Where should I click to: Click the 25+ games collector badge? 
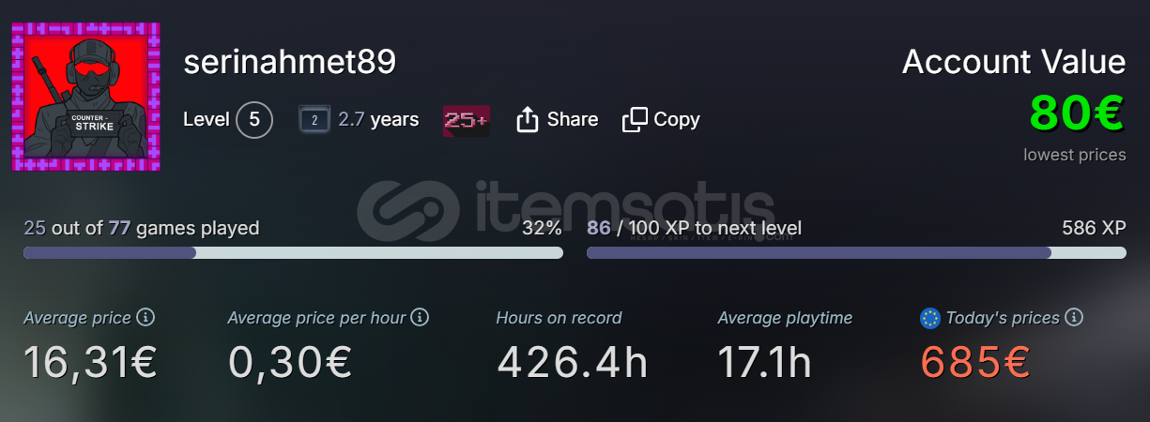tap(466, 120)
